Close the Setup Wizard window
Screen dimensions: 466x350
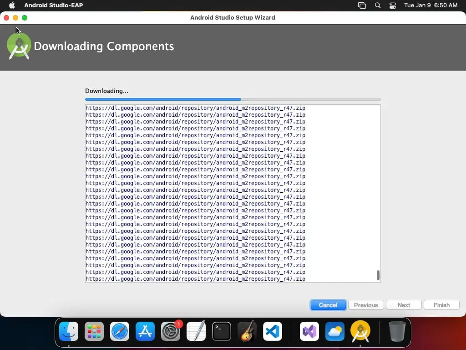point(6,18)
